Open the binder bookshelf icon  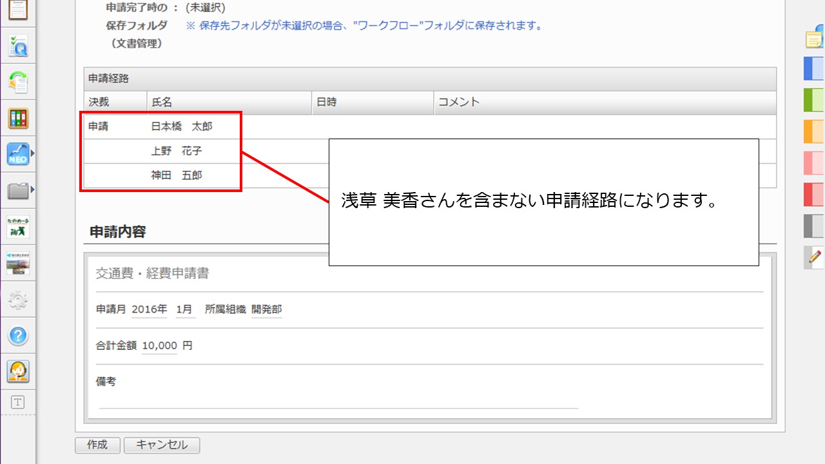click(x=18, y=119)
